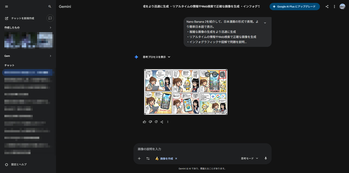
Task: Open the generated manga image
Action: point(186,92)
